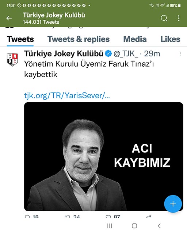
Task: Like the tweet with 87 likes
Action: coord(108,216)
